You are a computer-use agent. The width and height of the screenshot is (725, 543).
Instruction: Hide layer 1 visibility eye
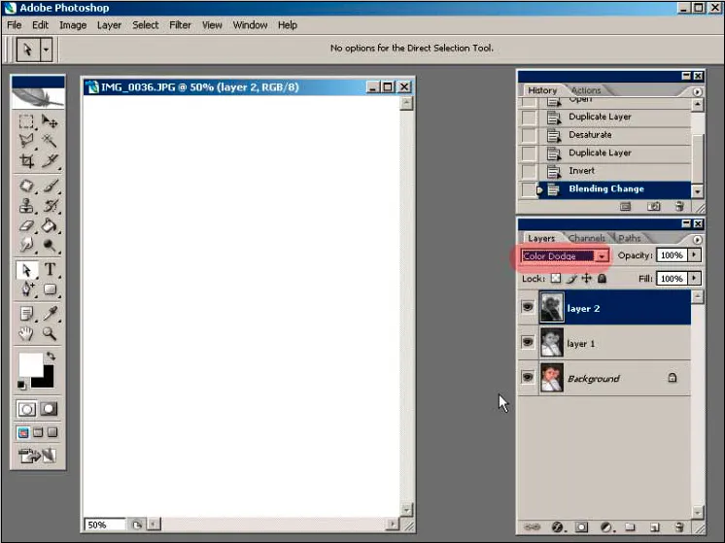tap(528, 342)
